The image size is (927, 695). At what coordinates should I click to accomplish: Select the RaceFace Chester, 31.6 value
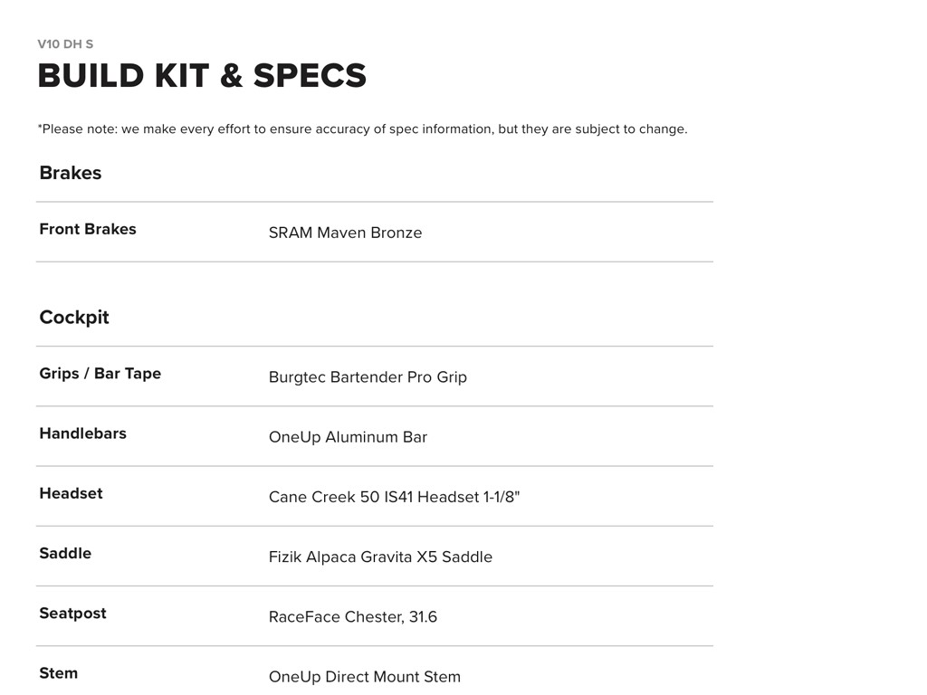[352, 616]
